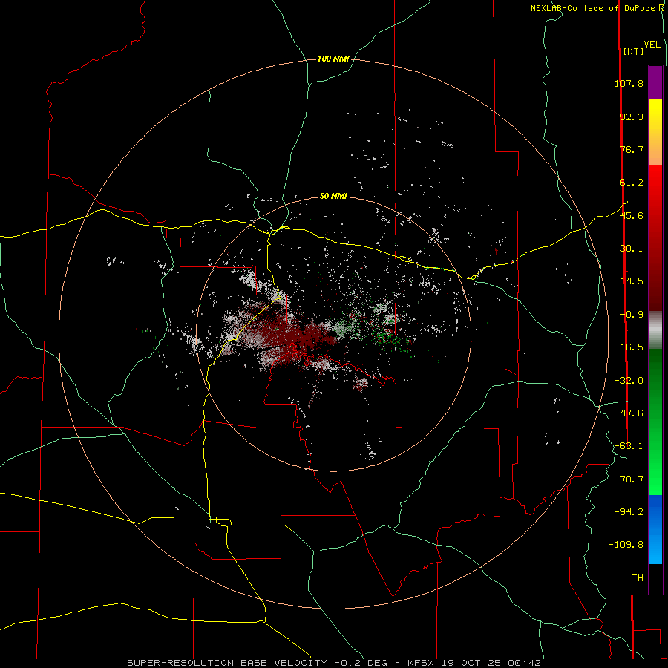The image size is (668, 668).
Task: Select the -94.2 velocity scale value
Action: (629, 511)
